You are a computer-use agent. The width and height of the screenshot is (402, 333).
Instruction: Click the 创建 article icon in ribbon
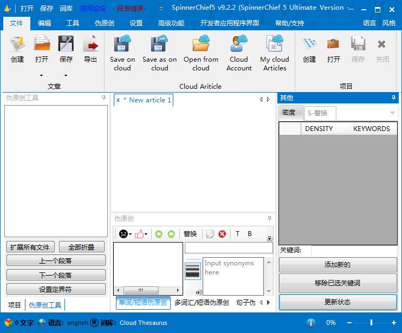17,43
